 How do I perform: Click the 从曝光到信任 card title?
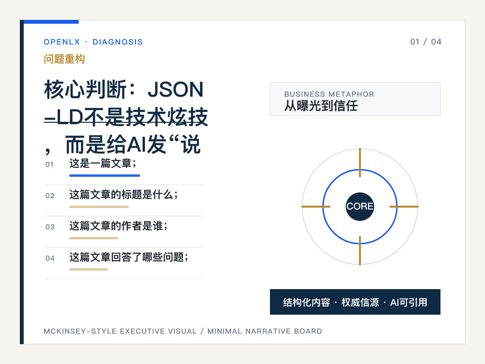click(x=321, y=106)
